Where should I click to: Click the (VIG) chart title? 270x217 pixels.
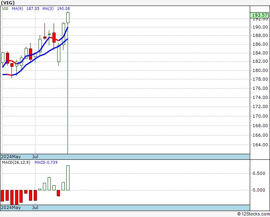point(8,3)
